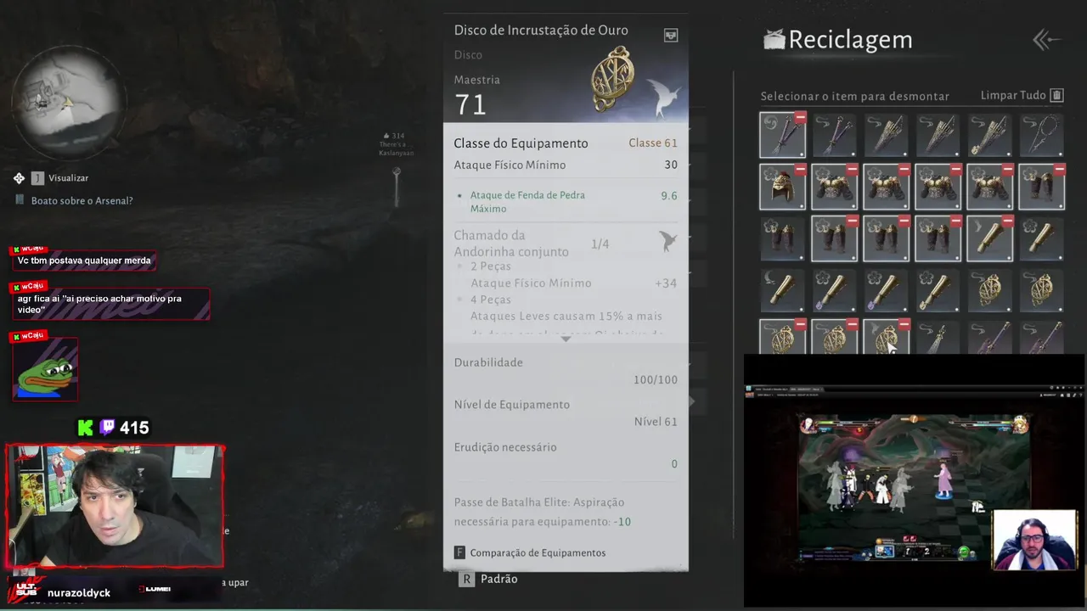Viewport: 1087px width, 611px height.
Task: Select the fifth slot purple sword, bottom row
Action: [x=989, y=337]
